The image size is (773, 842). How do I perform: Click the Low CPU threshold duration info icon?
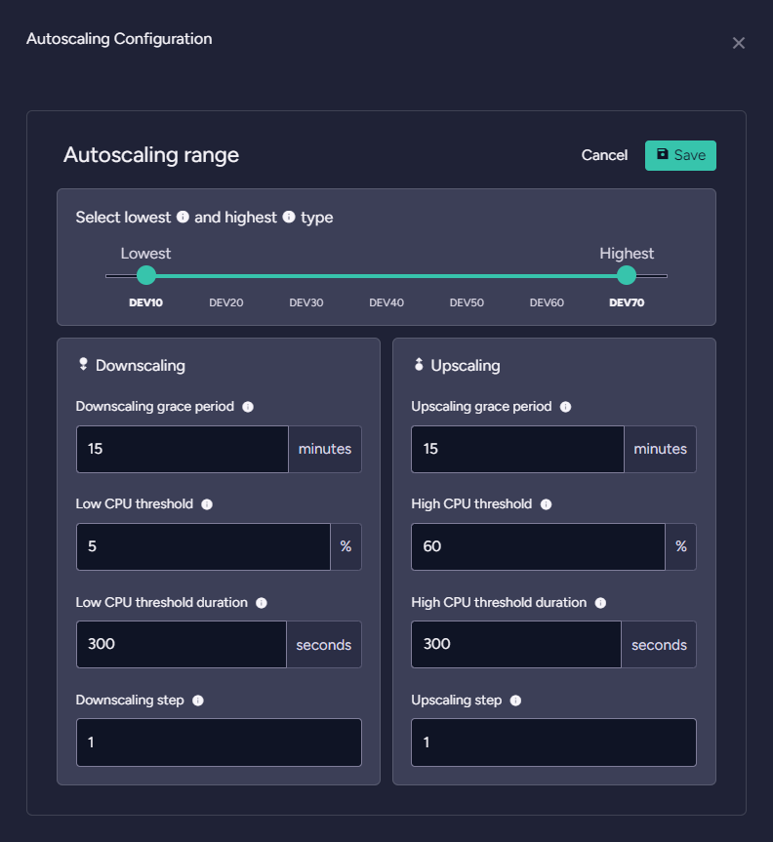pyautogui.click(x=261, y=603)
